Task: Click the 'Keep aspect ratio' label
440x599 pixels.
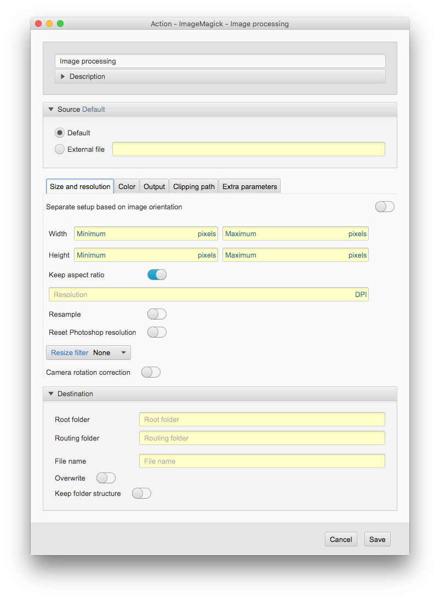Action: point(76,275)
